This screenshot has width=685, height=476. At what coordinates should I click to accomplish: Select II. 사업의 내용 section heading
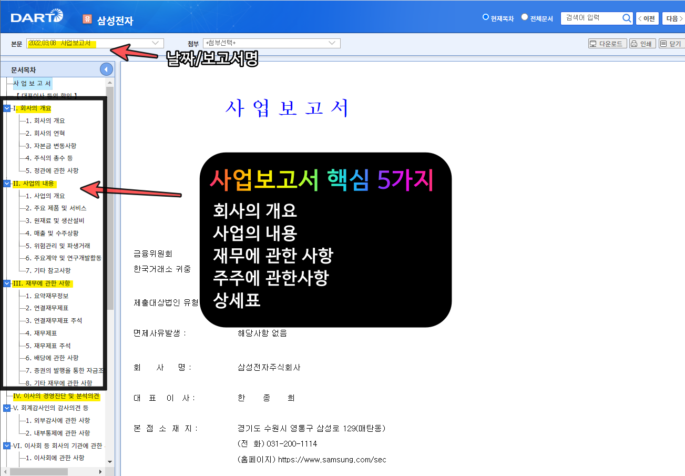pyautogui.click(x=34, y=184)
